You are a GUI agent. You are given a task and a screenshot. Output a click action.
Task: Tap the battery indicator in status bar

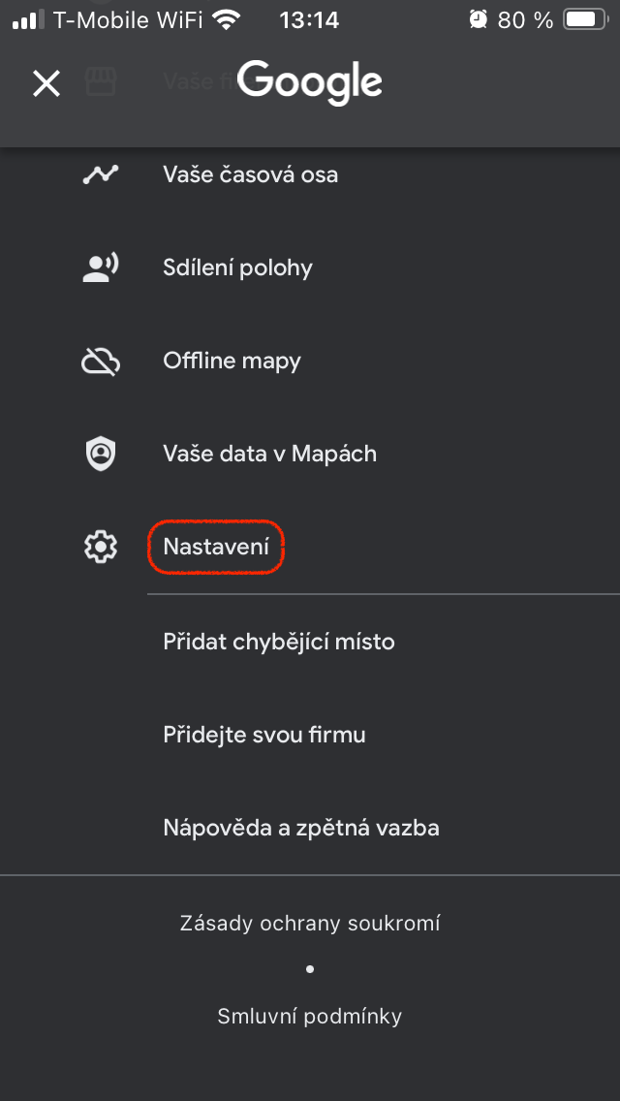click(583, 18)
